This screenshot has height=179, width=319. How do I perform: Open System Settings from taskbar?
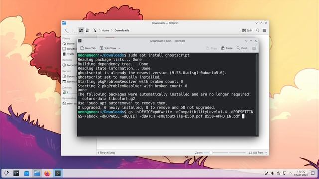(16, 173)
